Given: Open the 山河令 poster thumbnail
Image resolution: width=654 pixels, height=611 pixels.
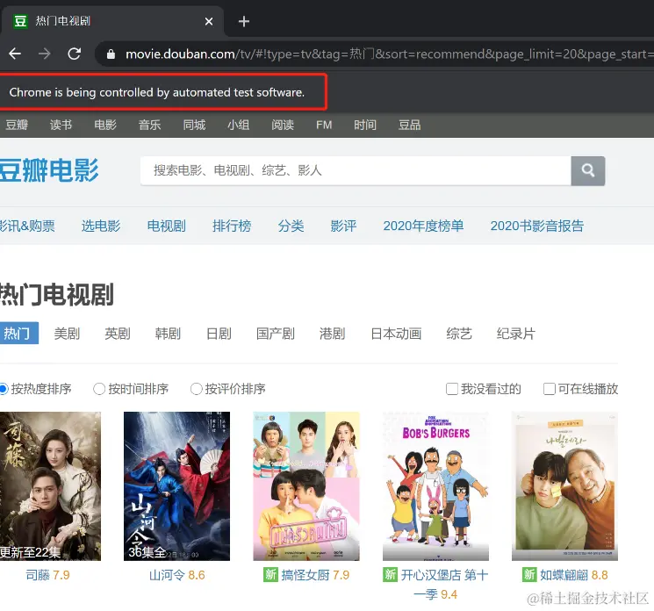Looking at the screenshot, I should [x=176, y=485].
